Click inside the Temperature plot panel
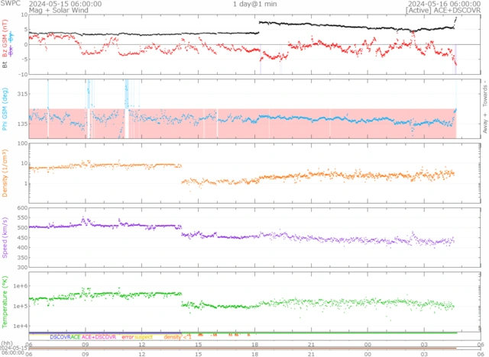 pos(254,302)
